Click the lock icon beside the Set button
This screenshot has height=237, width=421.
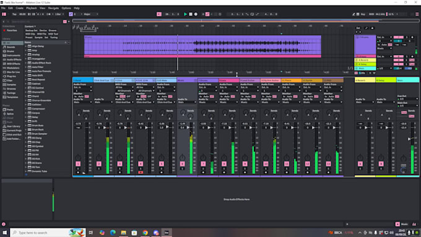(x=372, y=28)
